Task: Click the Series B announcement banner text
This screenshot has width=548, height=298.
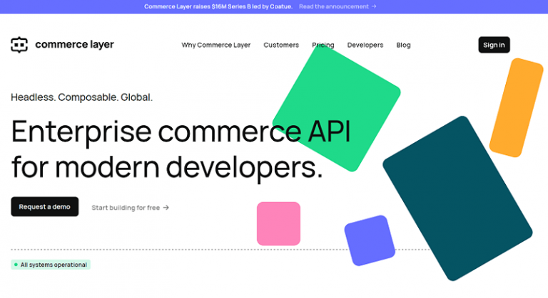Action: click(218, 6)
